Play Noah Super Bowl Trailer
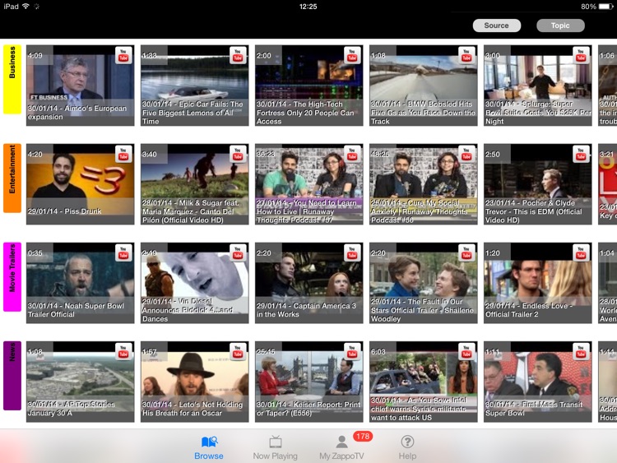 coord(81,283)
